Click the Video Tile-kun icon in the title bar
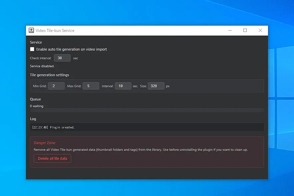Image resolution: width=294 pixels, height=196 pixels. pos(31,30)
